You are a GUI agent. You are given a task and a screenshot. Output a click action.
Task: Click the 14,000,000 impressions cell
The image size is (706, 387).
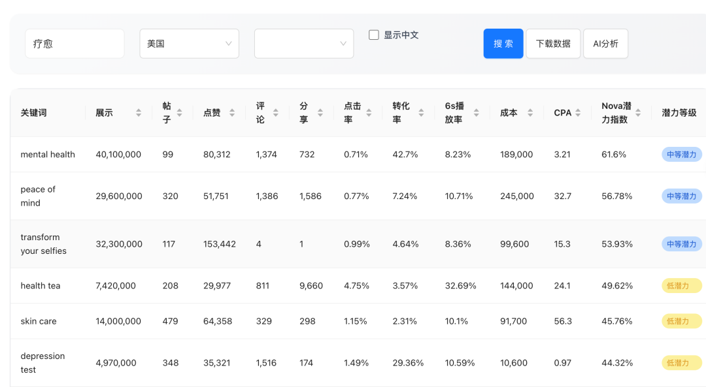click(x=118, y=321)
